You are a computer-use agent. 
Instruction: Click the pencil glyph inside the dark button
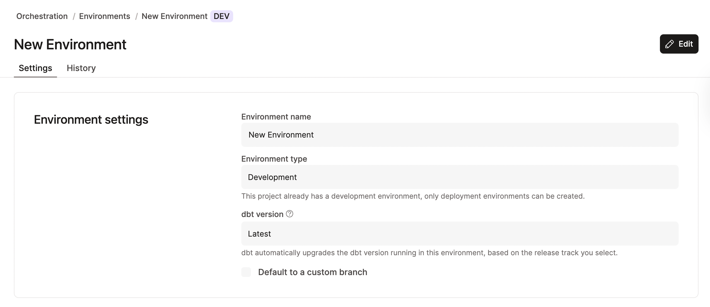pyautogui.click(x=669, y=44)
